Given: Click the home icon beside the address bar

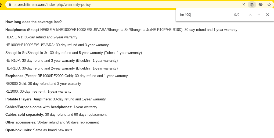Looking at the screenshot, I should [x=1, y=5].
